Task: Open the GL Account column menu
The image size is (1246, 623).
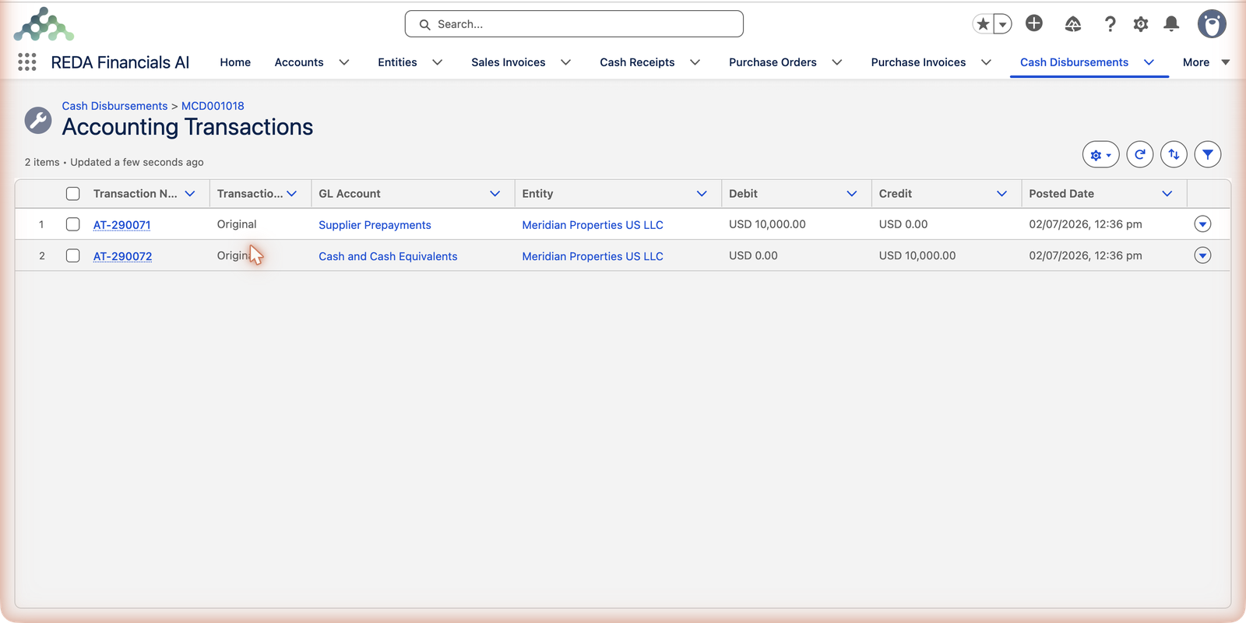Action: click(495, 194)
